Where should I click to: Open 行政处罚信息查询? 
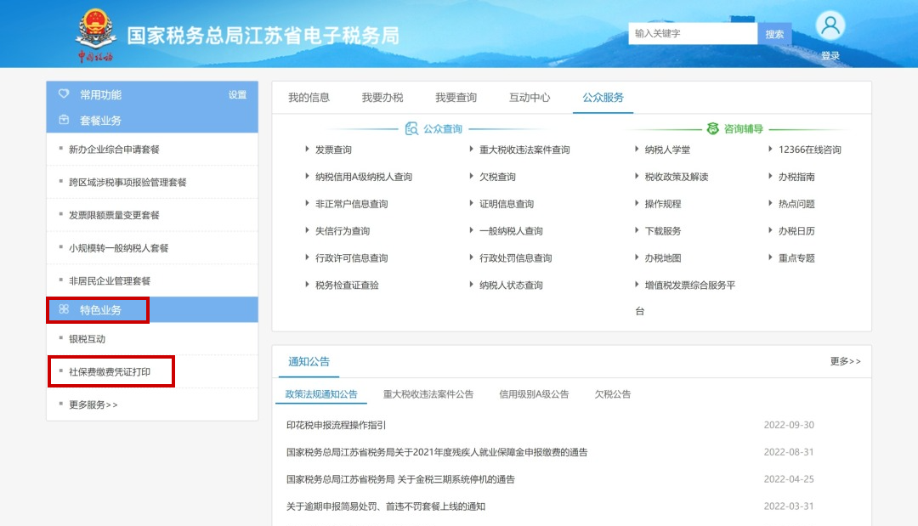tap(515, 258)
